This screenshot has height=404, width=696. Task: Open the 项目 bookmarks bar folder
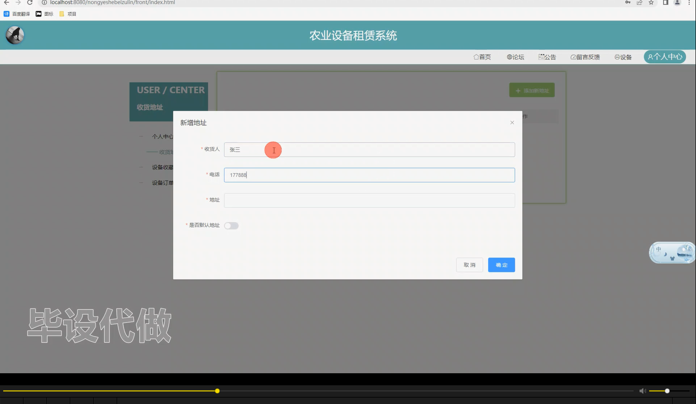coord(67,14)
